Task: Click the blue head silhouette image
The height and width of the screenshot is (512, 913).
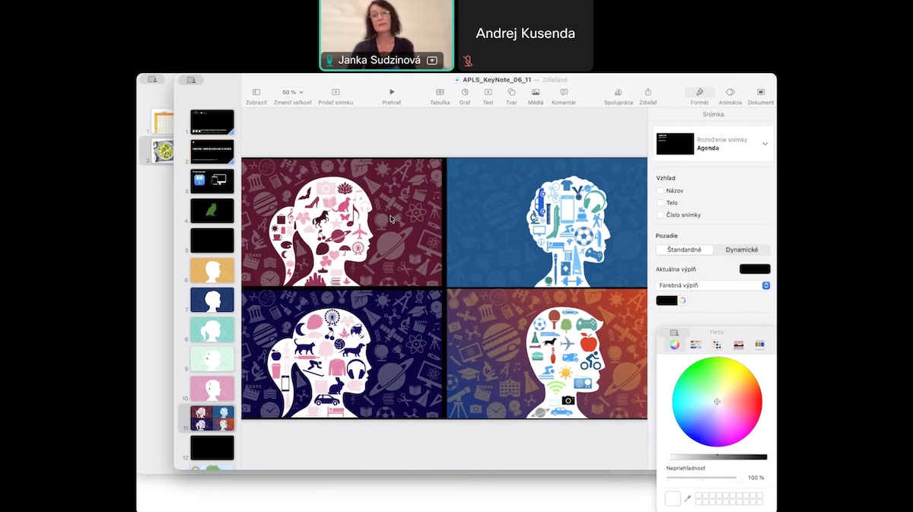Action: coord(547,222)
